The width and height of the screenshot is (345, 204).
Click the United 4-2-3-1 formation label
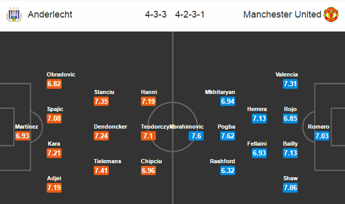point(190,14)
